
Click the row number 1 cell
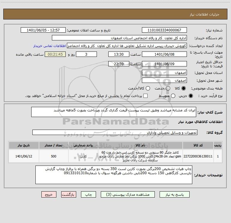click(218, 156)
